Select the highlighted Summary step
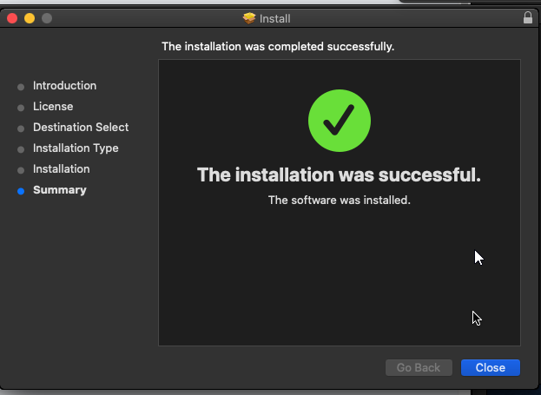The height and width of the screenshot is (395, 541). coord(59,190)
